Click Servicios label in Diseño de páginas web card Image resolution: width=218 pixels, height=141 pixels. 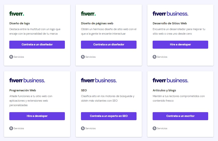tap(91, 57)
